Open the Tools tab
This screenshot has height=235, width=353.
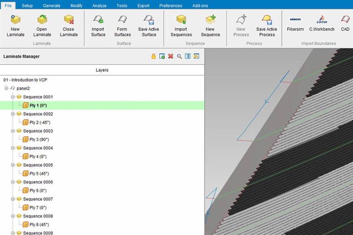tap(122, 6)
